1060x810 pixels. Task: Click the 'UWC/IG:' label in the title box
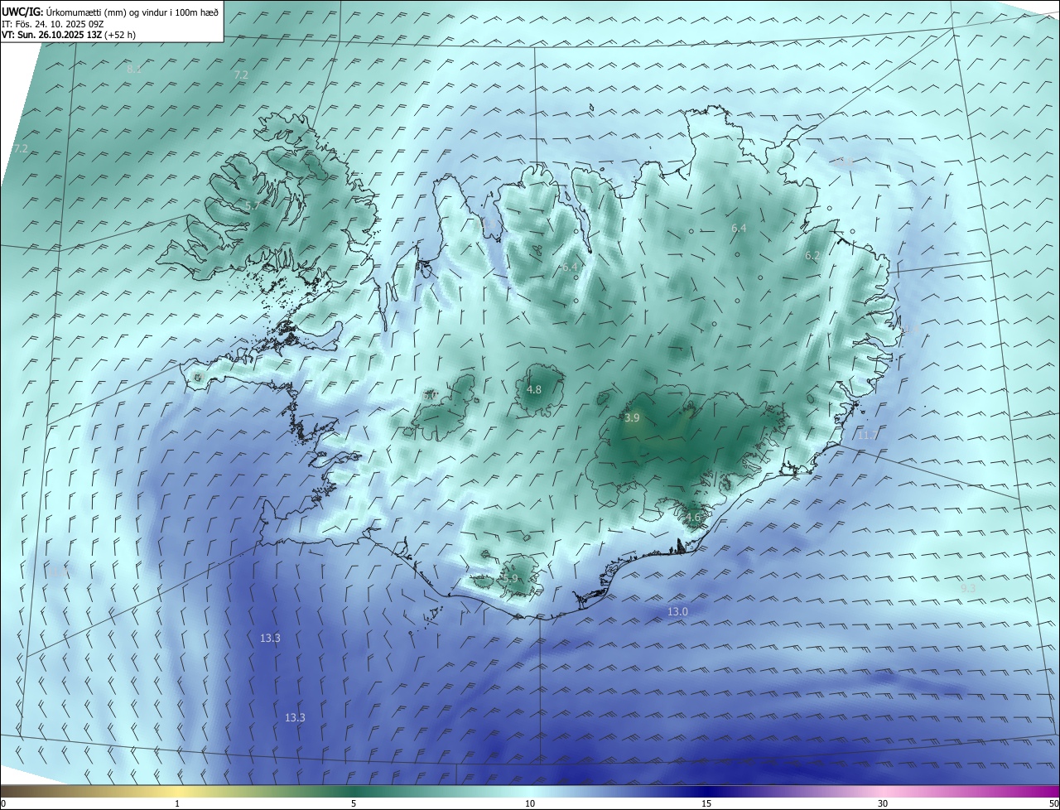coord(23,12)
